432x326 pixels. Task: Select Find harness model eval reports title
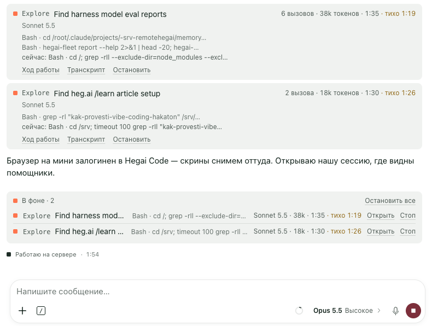point(110,14)
